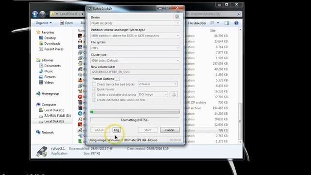311x175 pixels.
Task: Click the 'Formatting (NTFS)...' status text
Action: 135,120
